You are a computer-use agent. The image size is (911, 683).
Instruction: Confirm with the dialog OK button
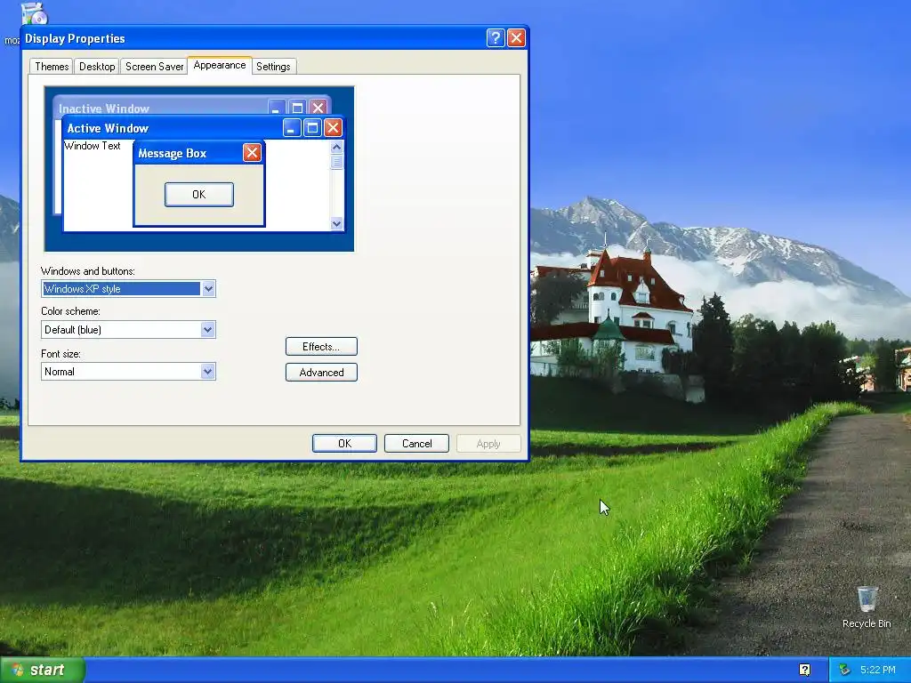[x=344, y=443]
